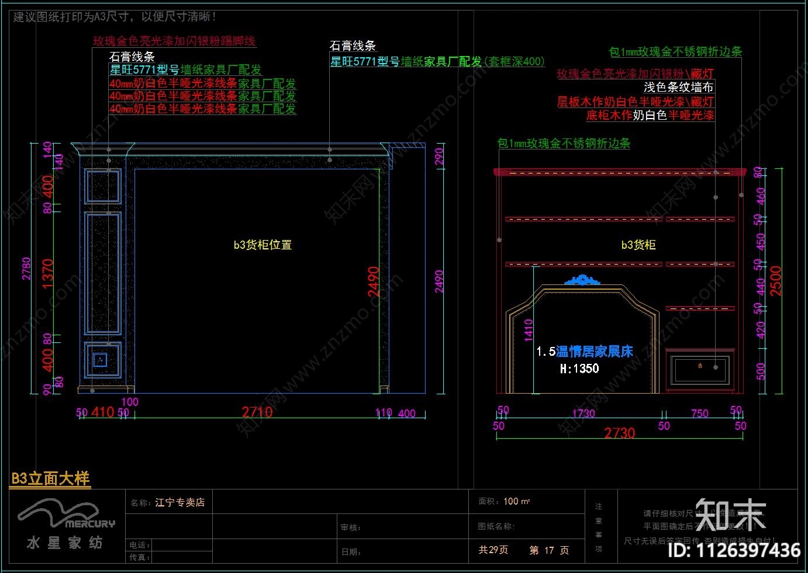This screenshot has height=573, width=808.
Task: Select the red 2710 width dimension
Action: pos(257,412)
